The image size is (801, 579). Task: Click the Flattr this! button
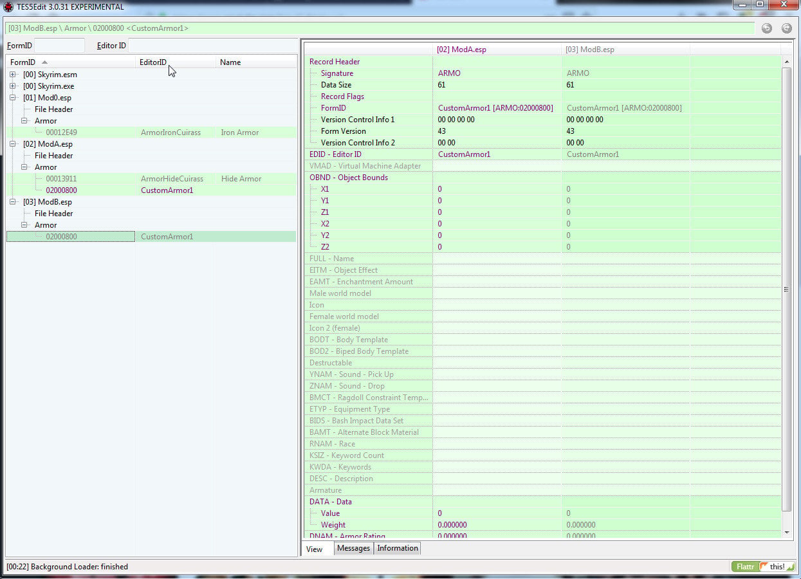click(764, 567)
